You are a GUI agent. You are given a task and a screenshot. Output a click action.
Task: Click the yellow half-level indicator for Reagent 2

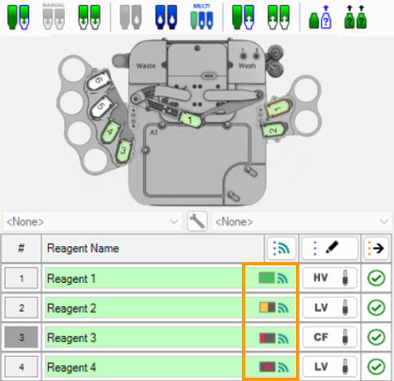267,308
